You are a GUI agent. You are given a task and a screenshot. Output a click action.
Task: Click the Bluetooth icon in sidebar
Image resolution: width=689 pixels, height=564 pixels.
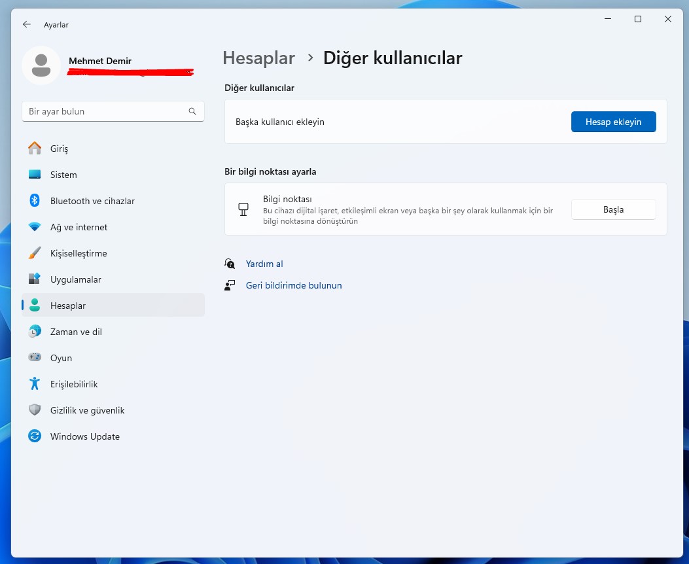point(35,201)
